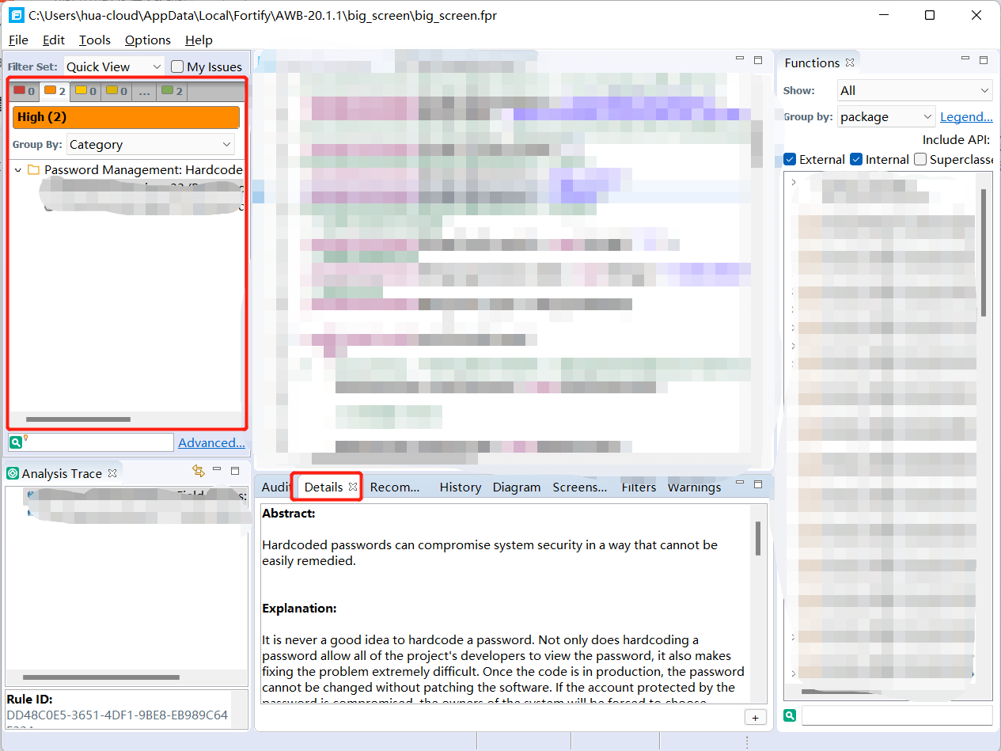Open the ellipsis tab in issues panel
This screenshot has width=1001, height=751.
[144, 91]
